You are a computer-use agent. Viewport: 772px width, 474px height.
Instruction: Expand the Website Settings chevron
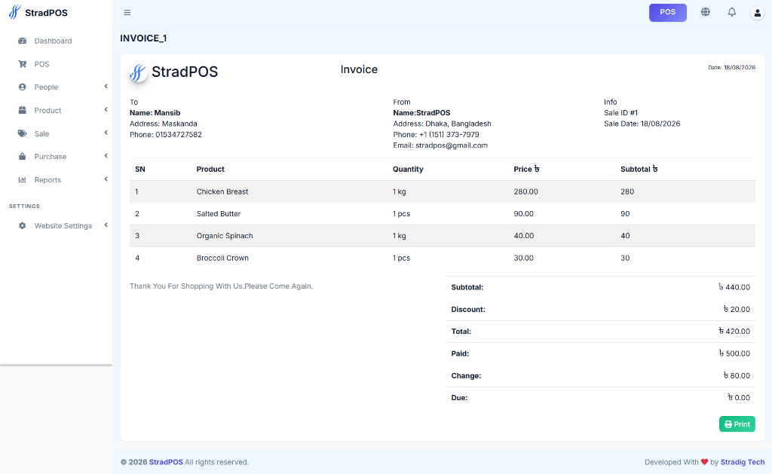(x=106, y=225)
